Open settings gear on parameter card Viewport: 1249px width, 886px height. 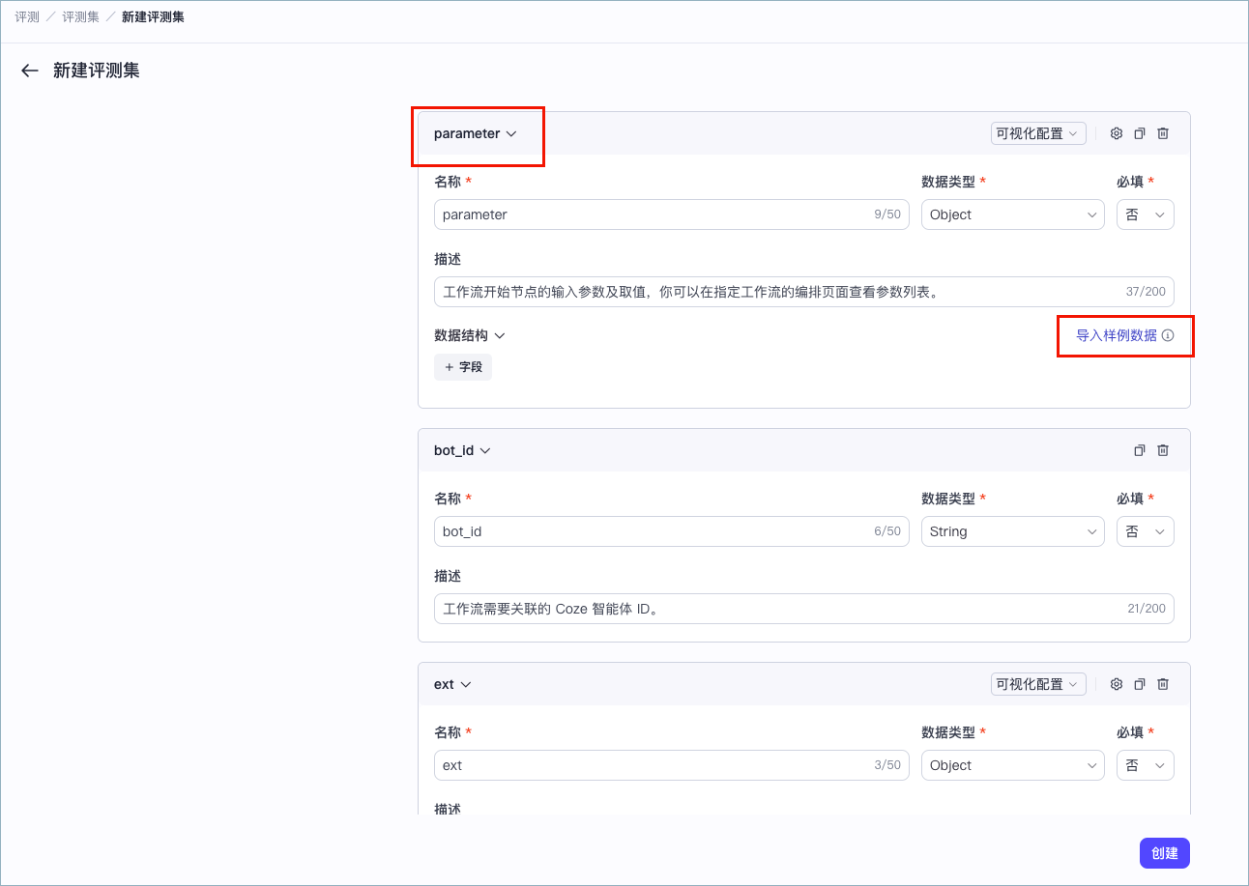point(1117,133)
